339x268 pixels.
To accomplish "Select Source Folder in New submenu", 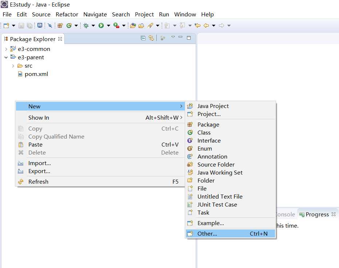I will pyautogui.click(x=231, y=165).
